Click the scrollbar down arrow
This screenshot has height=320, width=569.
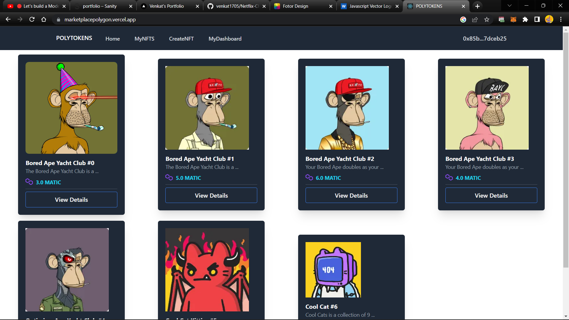tap(566, 316)
